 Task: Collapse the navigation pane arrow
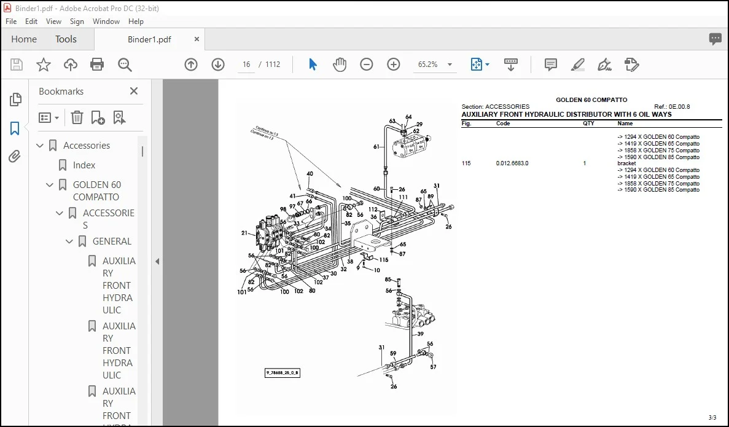point(157,261)
